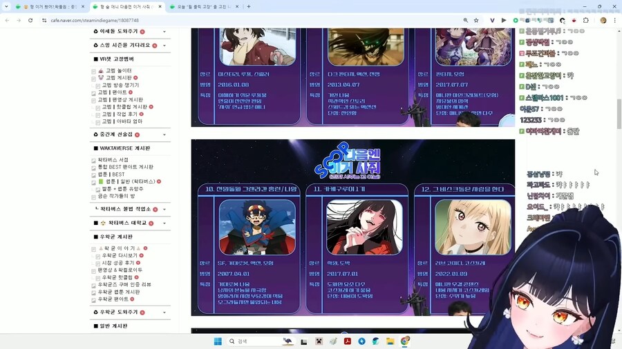Open 우왁굳 핫클립 board
The width and height of the screenshot is (622, 349).
click(x=117, y=277)
